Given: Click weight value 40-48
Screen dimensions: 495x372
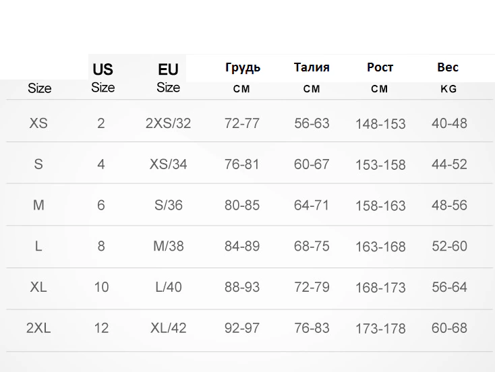Looking at the screenshot, I should pos(449,123).
